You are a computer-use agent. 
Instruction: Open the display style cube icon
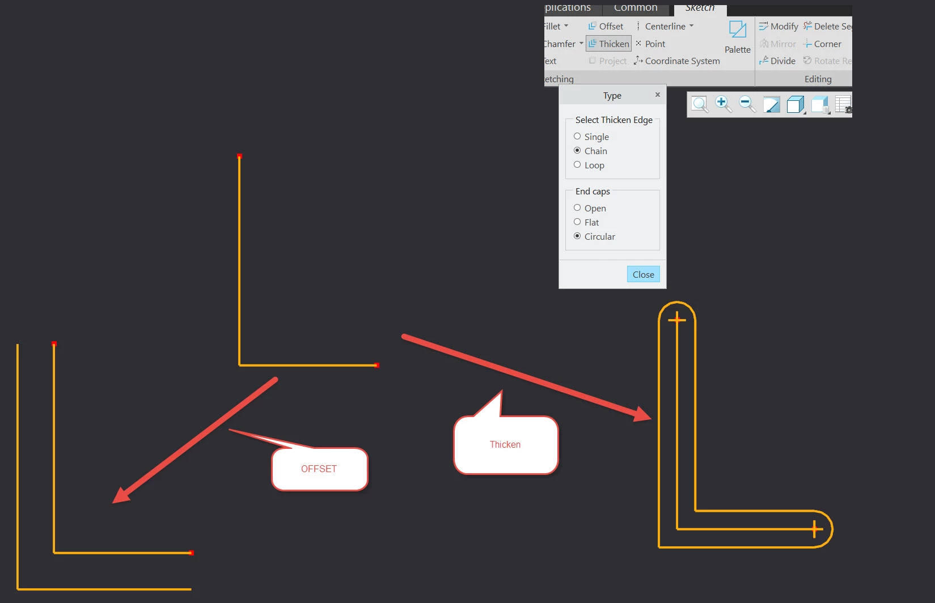click(796, 104)
